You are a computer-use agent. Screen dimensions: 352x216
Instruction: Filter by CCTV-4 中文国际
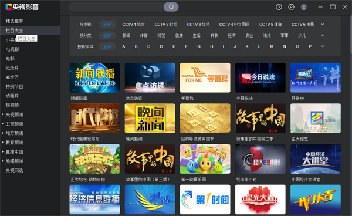tap(234, 25)
